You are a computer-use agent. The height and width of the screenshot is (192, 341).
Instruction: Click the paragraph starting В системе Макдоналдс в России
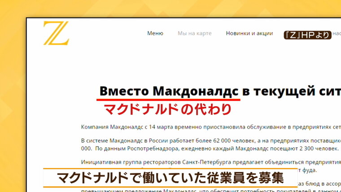click(x=211, y=145)
